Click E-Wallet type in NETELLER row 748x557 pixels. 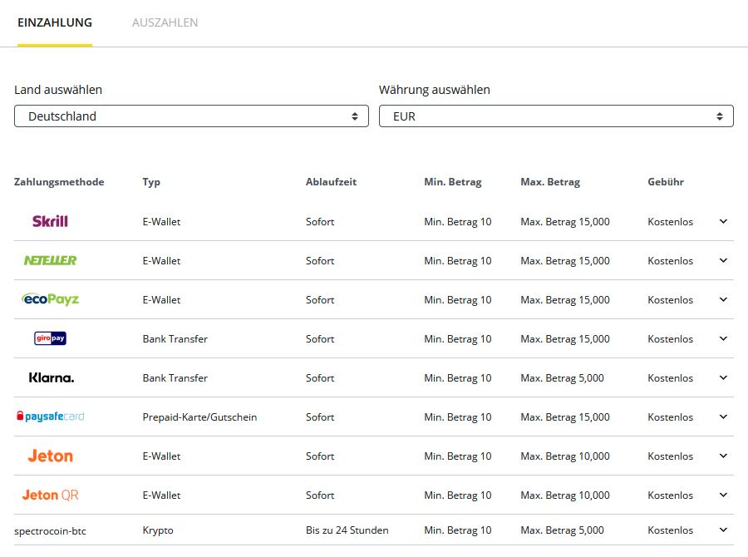[x=161, y=260]
